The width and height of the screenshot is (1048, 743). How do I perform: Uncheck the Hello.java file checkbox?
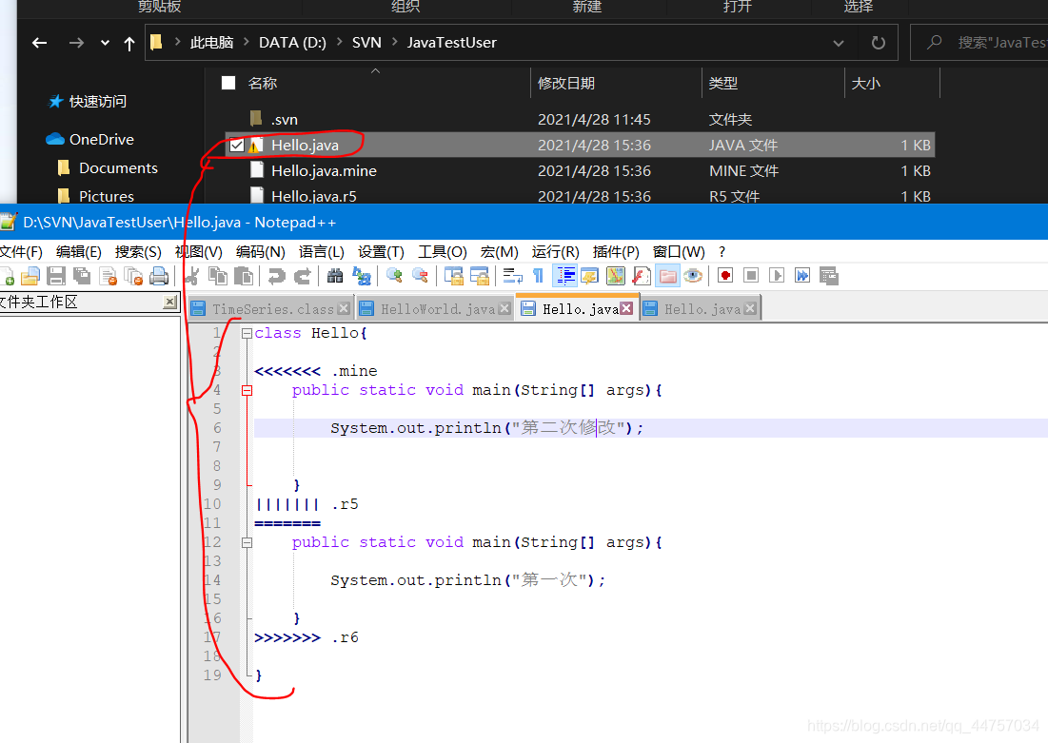(237, 146)
